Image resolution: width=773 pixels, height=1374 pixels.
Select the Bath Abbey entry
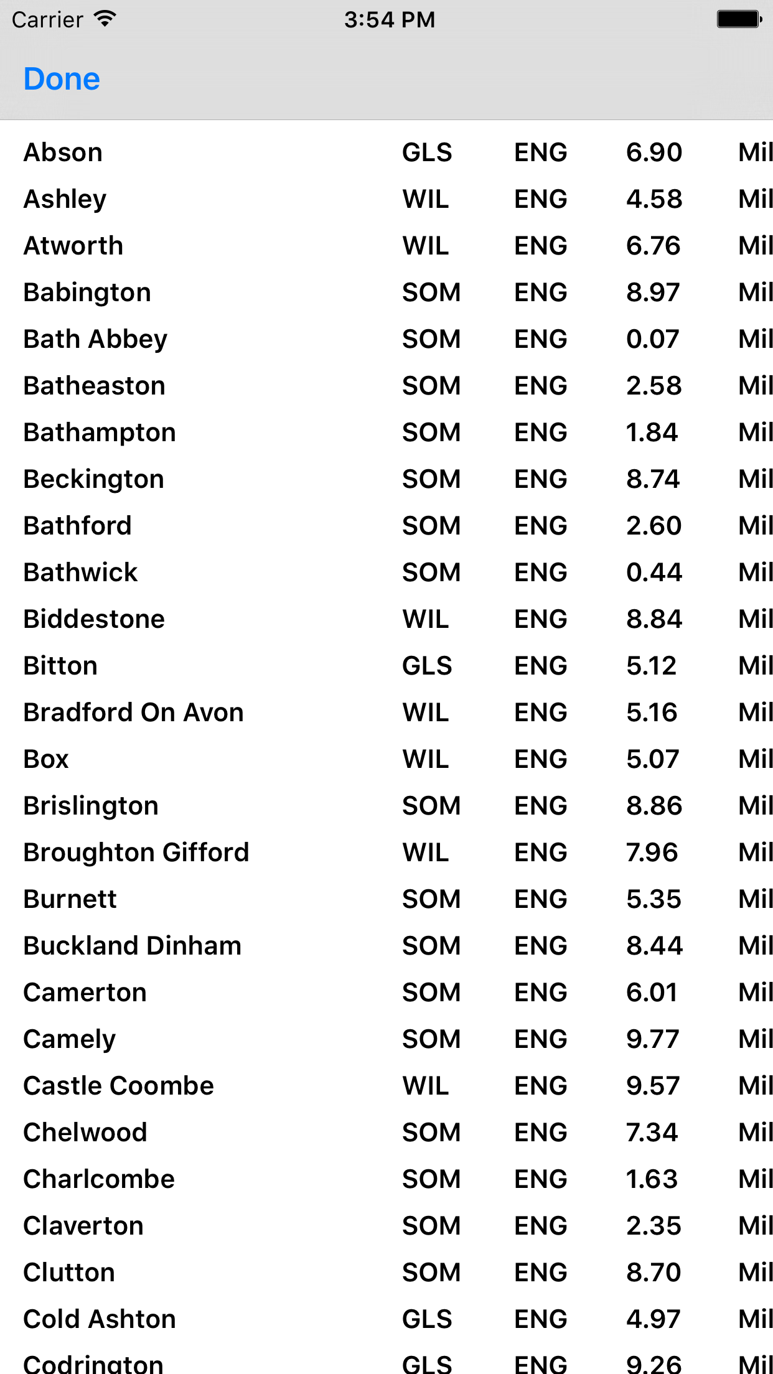tap(386, 339)
